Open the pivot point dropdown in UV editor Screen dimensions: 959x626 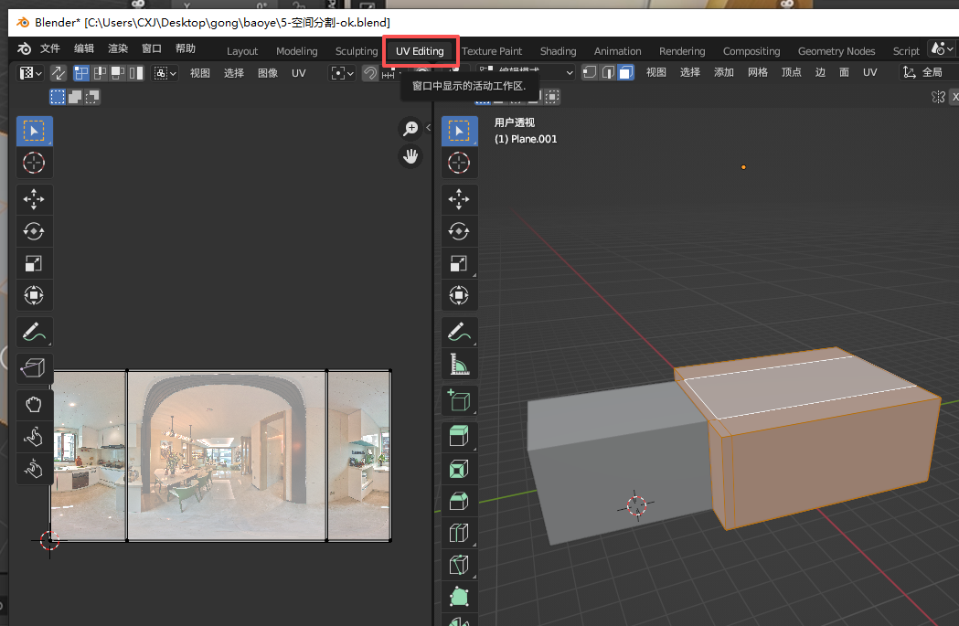(342, 73)
